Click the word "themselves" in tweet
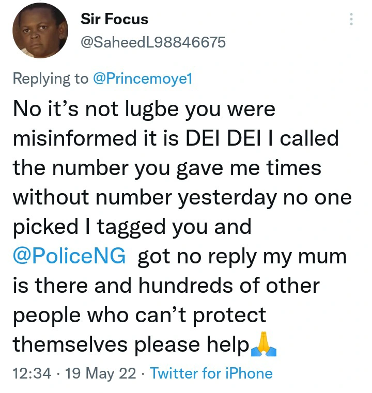This screenshot has width=372, height=393. pos(70,344)
